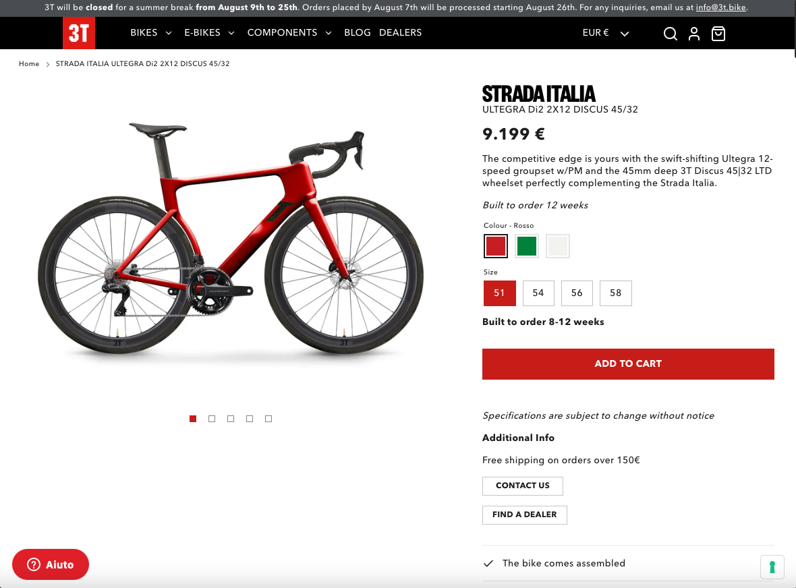
Task: Open the EUR € currency selector
Action: tap(605, 33)
